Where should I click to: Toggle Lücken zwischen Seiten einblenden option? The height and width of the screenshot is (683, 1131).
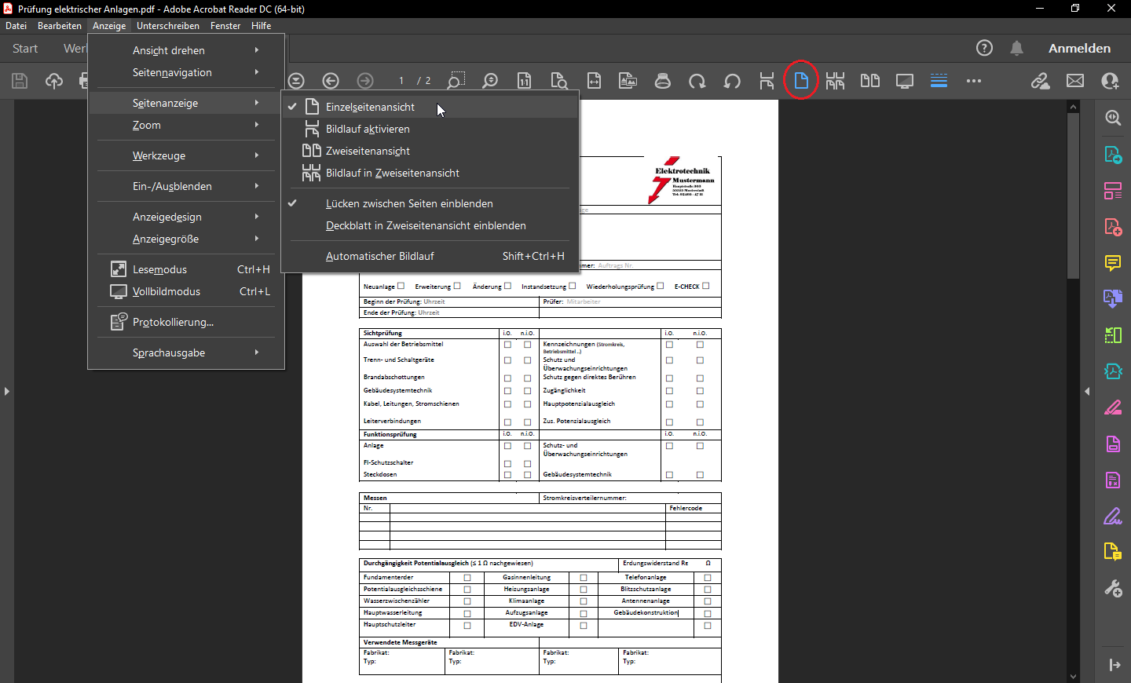pyautogui.click(x=409, y=203)
